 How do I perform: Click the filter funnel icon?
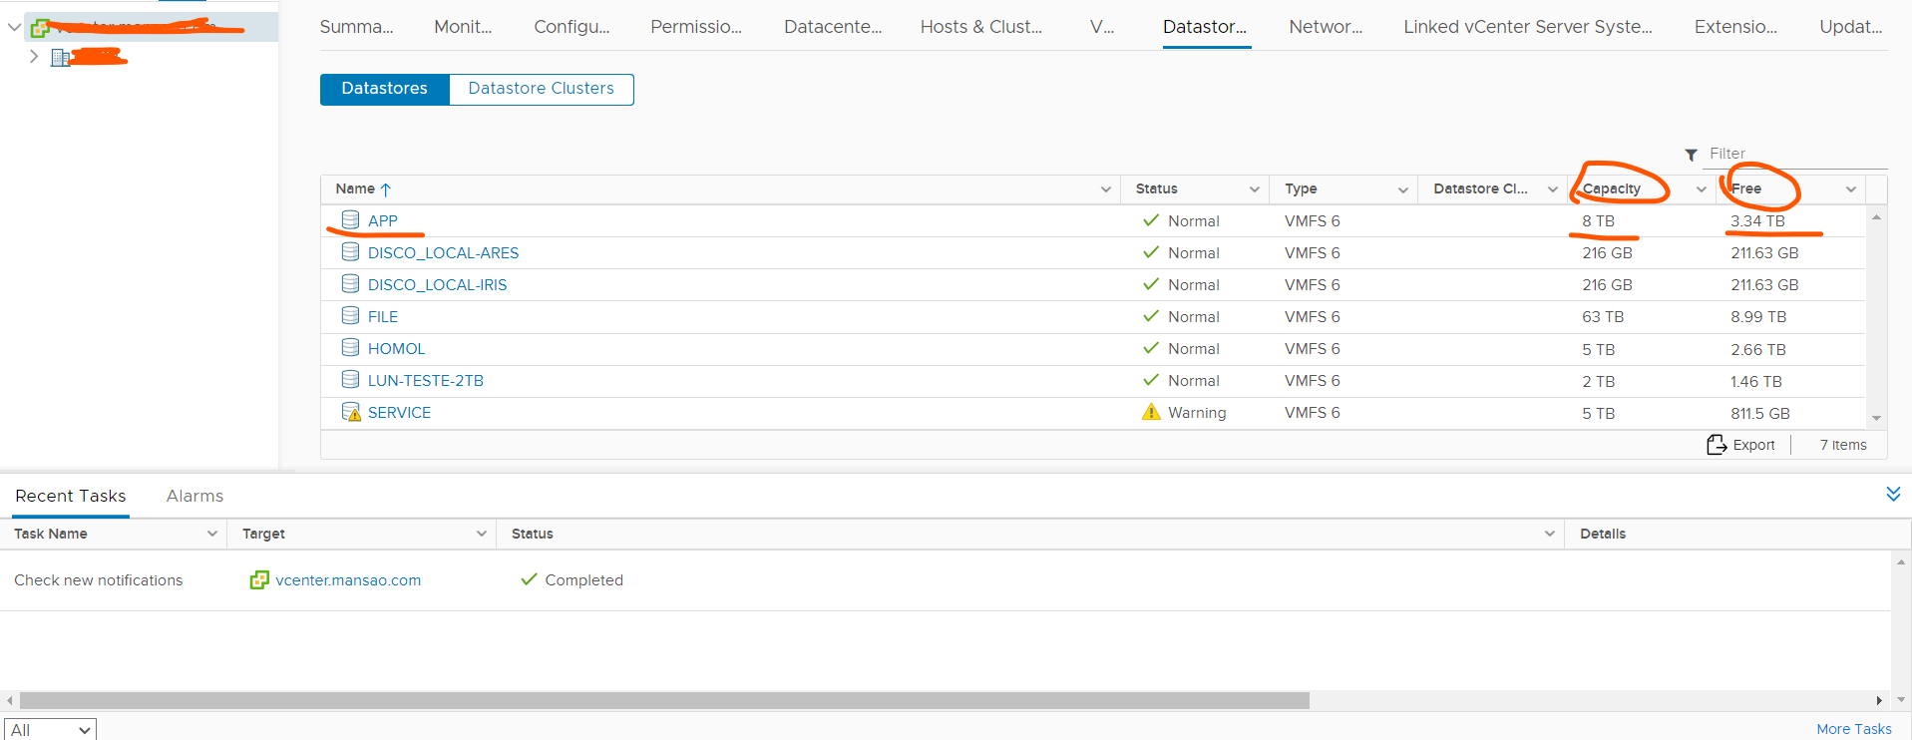(1692, 155)
